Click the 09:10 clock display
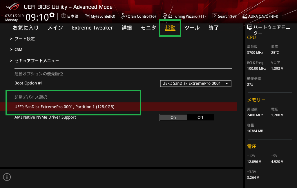Image resolution: width=297 pixels, height=188 pixels. [x=37, y=17]
